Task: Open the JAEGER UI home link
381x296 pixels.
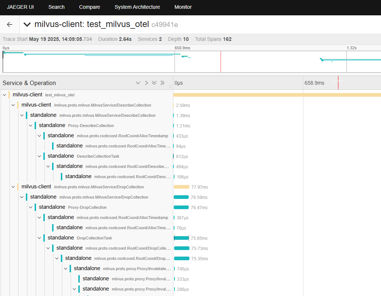Action: pos(20,7)
